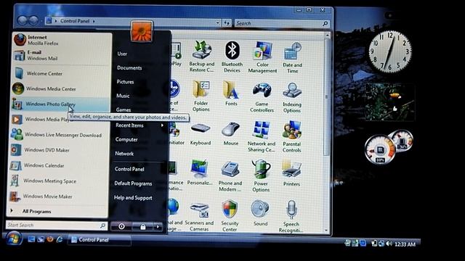
Task: Click the Forward navigation button
Action: coord(33,20)
